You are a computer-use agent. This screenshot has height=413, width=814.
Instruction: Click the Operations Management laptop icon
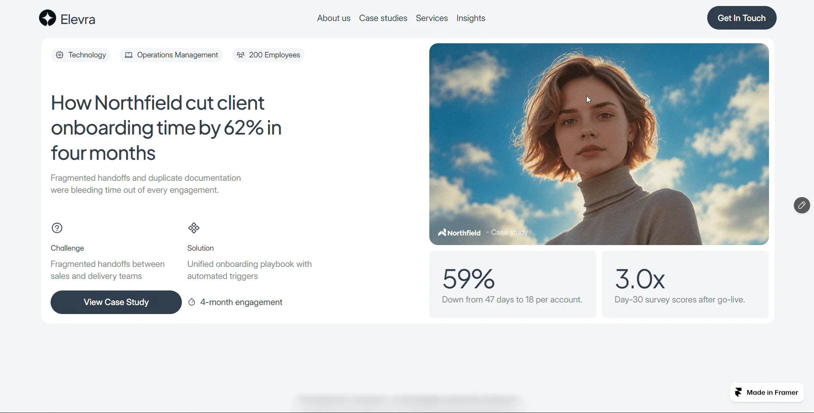click(129, 55)
